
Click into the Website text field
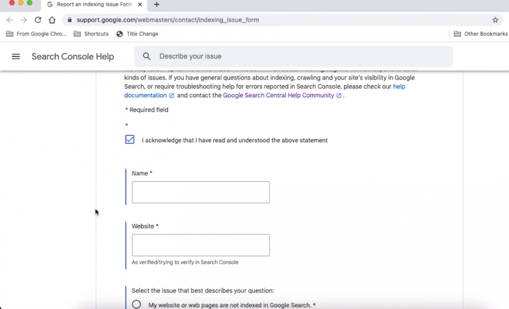click(x=201, y=245)
